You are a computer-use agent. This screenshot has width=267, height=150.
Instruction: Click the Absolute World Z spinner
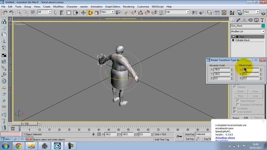(232, 78)
